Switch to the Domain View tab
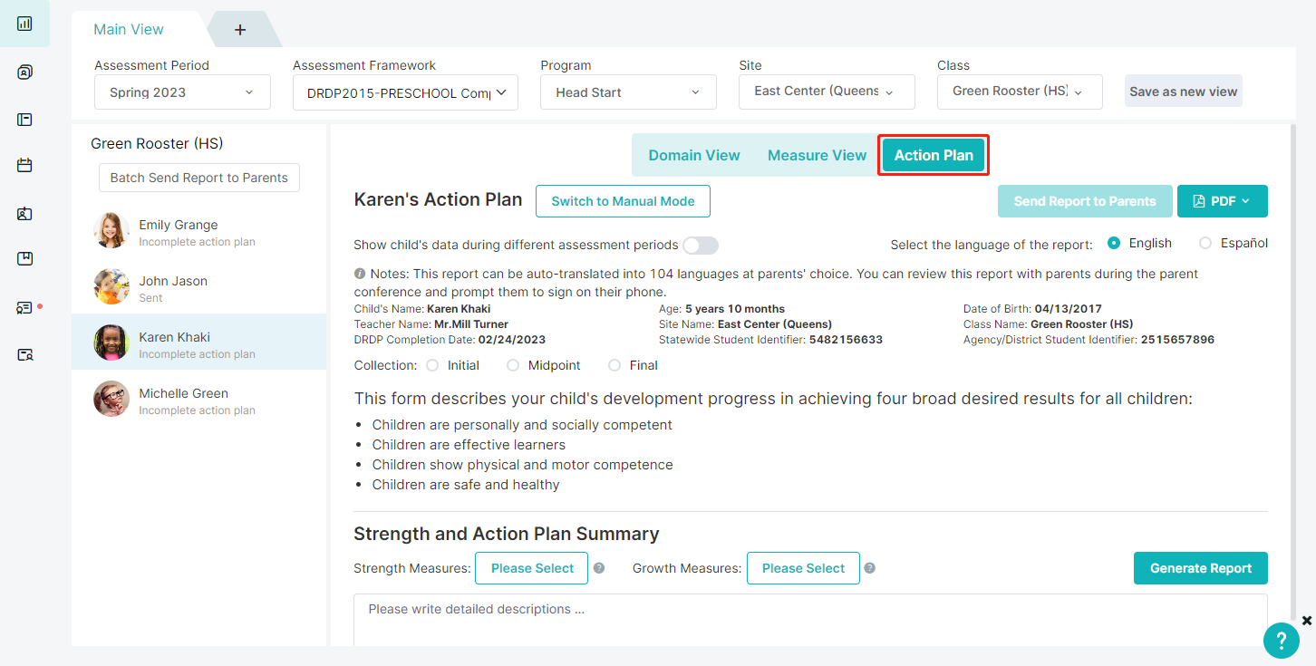This screenshot has height=666, width=1316. coord(694,155)
